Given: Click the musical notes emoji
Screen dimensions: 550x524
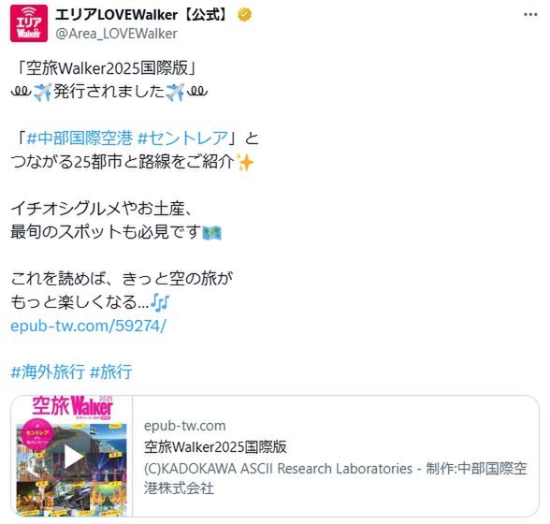Looking at the screenshot, I should tap(160, 303).
